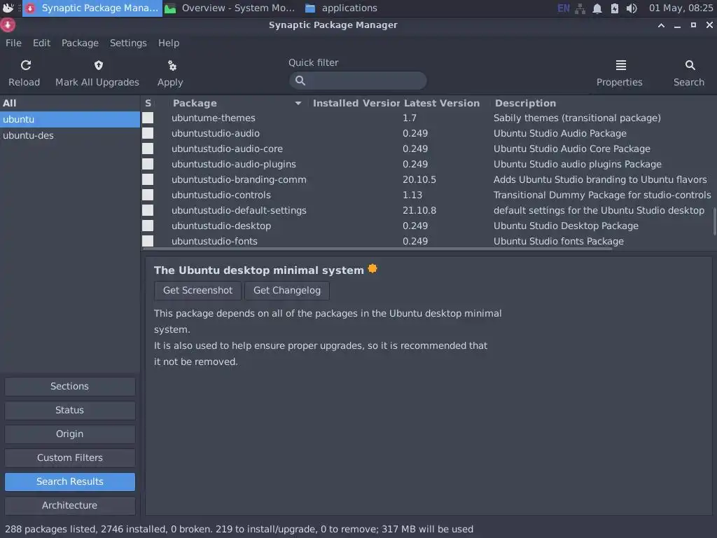This screenshot has height=538, width=717.
Task: Switch to the Sections view
Action: click(x=70, y=387)
